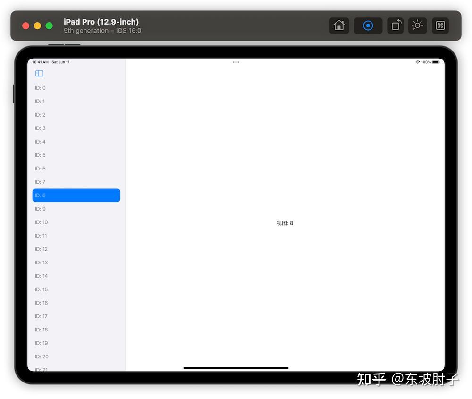Open the multitasking three-dots menu
Image resolution: width=472 pixels, height=399 pixels.
[x=236, y=62]
